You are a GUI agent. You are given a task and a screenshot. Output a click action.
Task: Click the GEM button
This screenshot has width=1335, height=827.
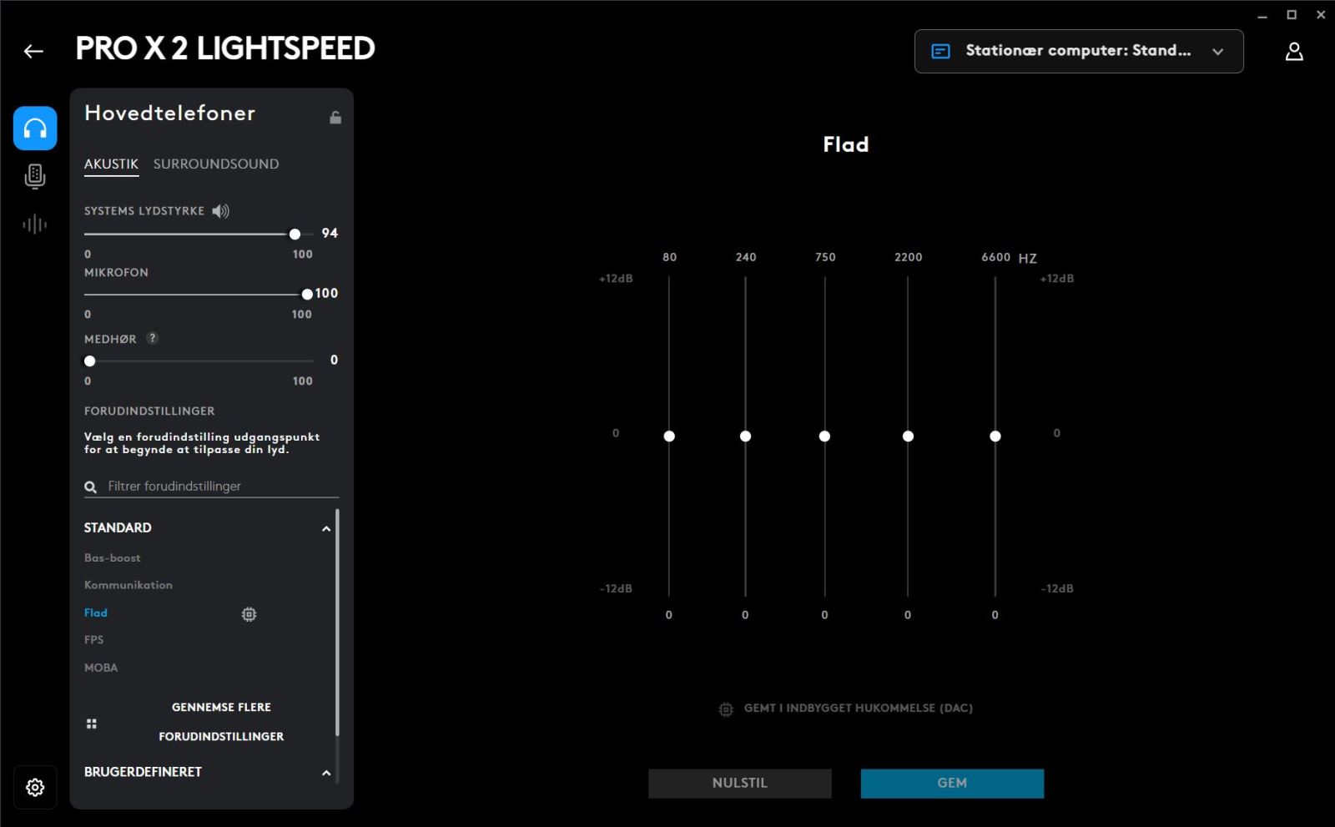[952, 783]
